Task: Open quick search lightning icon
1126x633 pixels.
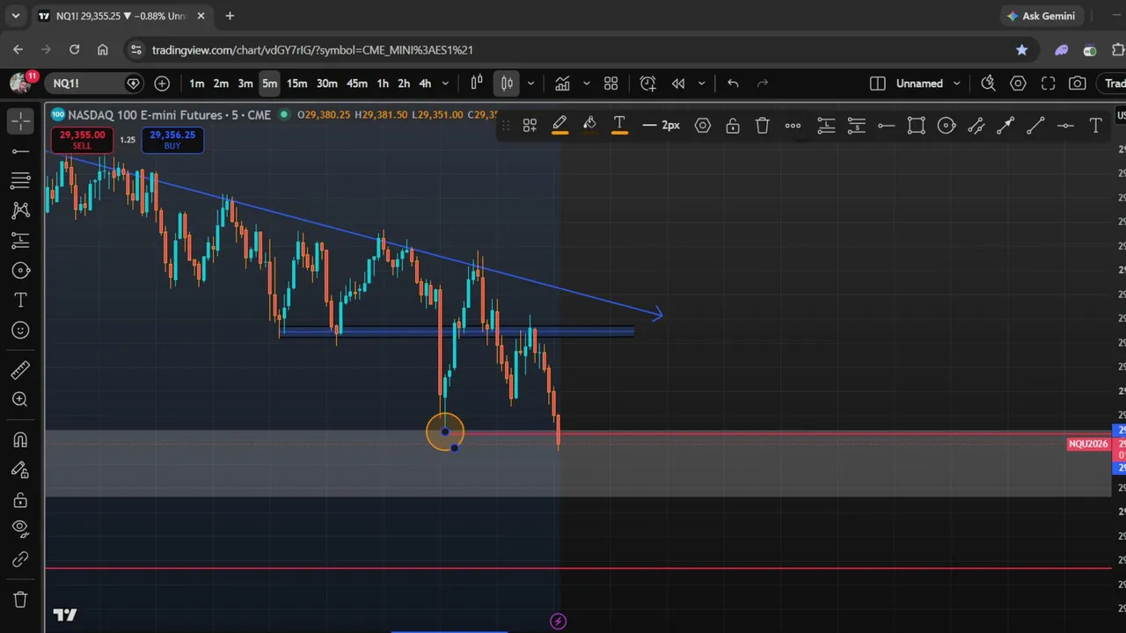Action: [x=988, y=84]
